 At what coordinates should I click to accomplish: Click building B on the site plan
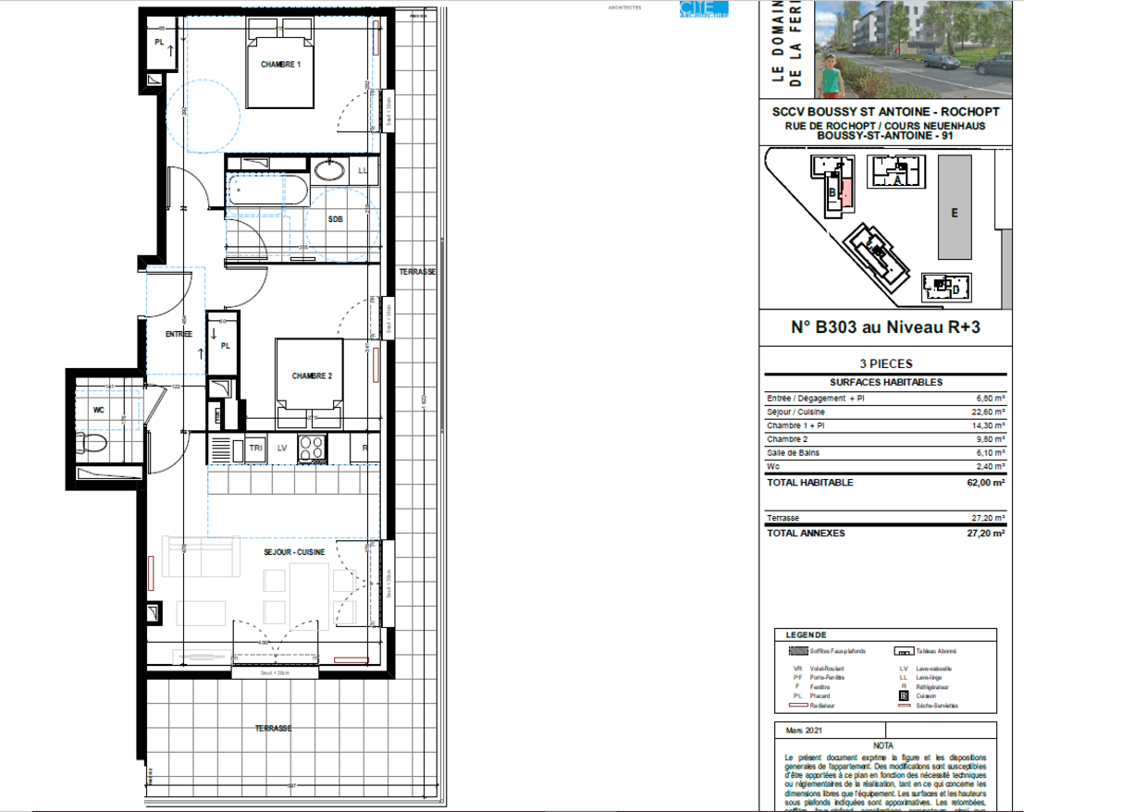(834, 186)
